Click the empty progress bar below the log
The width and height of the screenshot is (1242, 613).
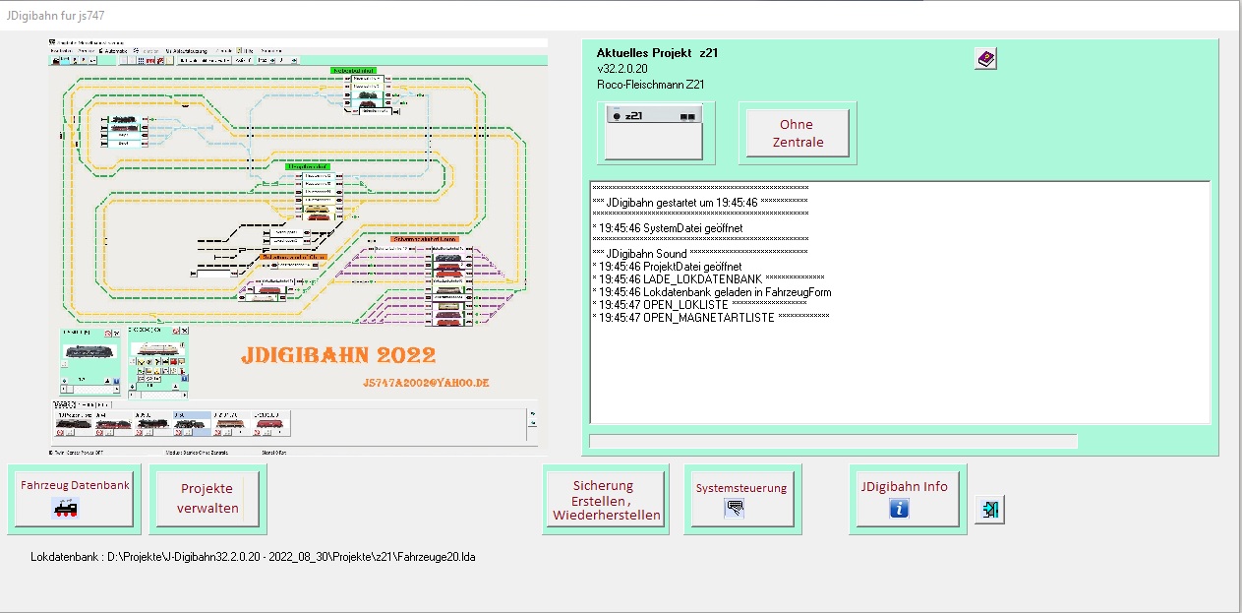coord(833,441)
